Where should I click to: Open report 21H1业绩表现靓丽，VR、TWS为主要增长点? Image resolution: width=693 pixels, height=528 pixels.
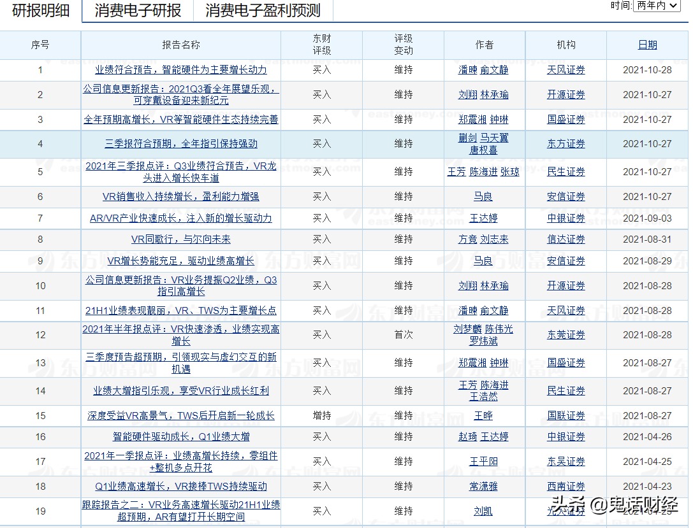point(181,311)
